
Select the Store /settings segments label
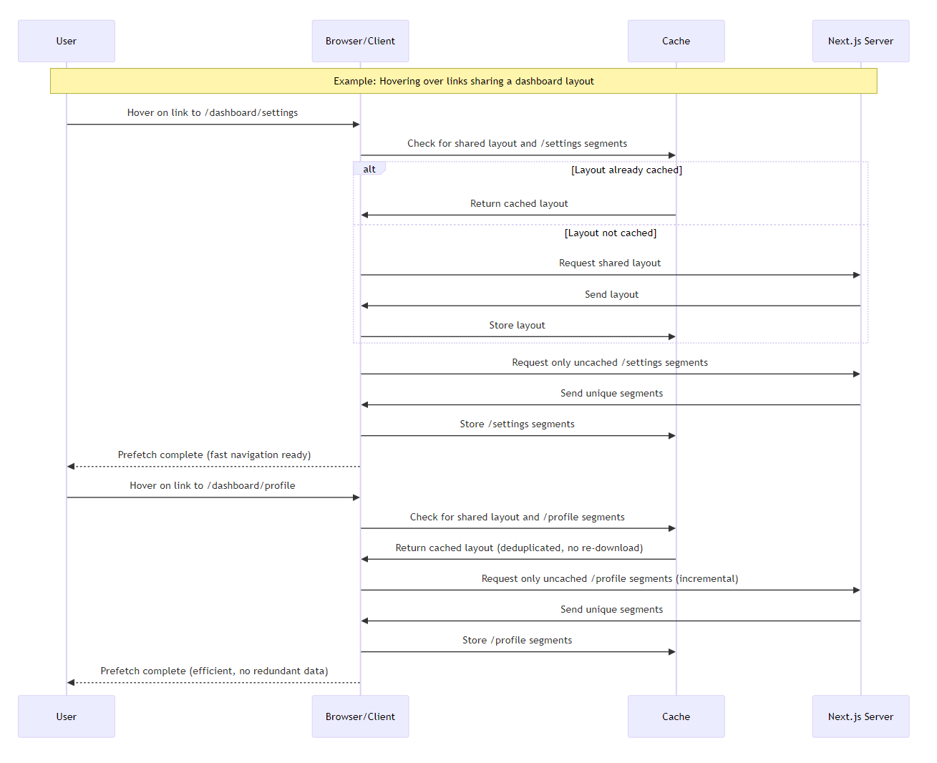pyautogui.click(x=517, y=424)
